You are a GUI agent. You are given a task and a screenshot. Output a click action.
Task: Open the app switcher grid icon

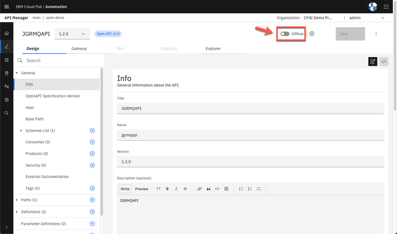tap(386, 7)
